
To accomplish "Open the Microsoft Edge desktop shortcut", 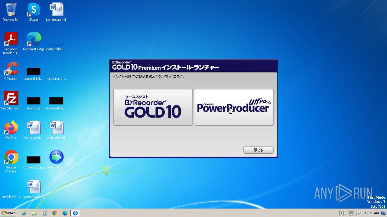I will point(34,42).
